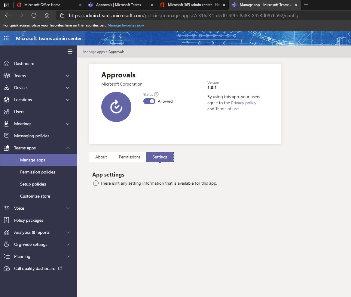Switch to the Permissions tab

[130, 157]
